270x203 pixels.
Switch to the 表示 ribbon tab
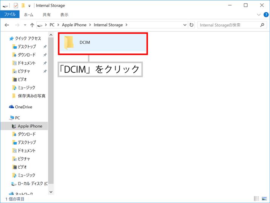64,15
